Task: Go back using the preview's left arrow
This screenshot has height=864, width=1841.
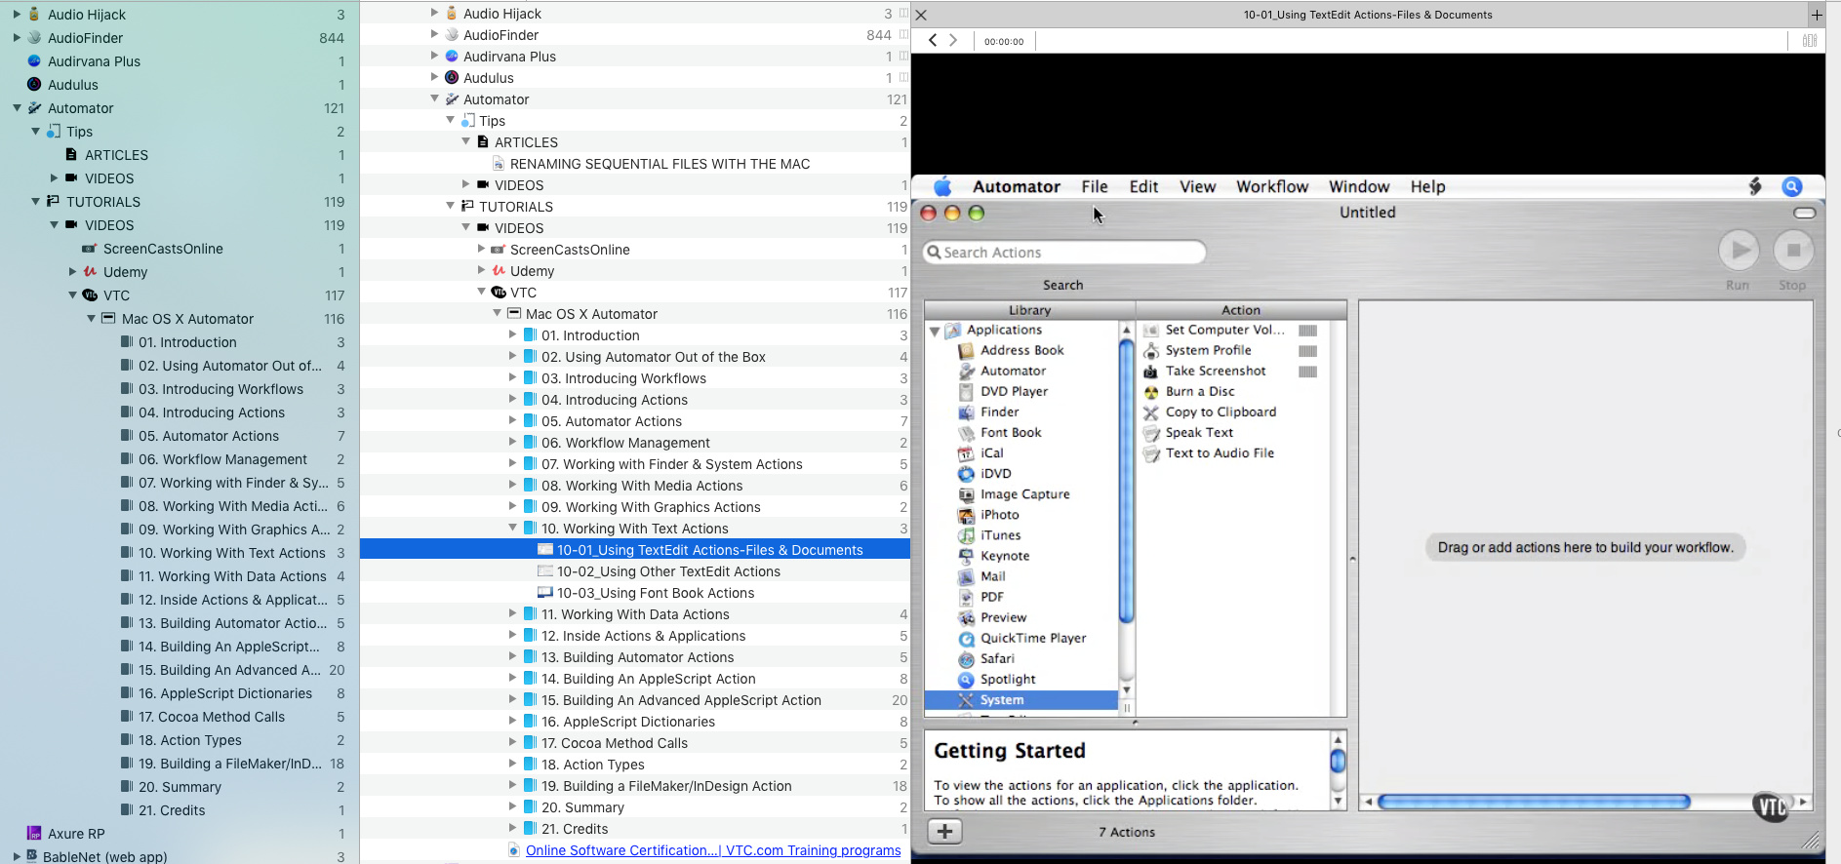Action: tap(933, 41)
